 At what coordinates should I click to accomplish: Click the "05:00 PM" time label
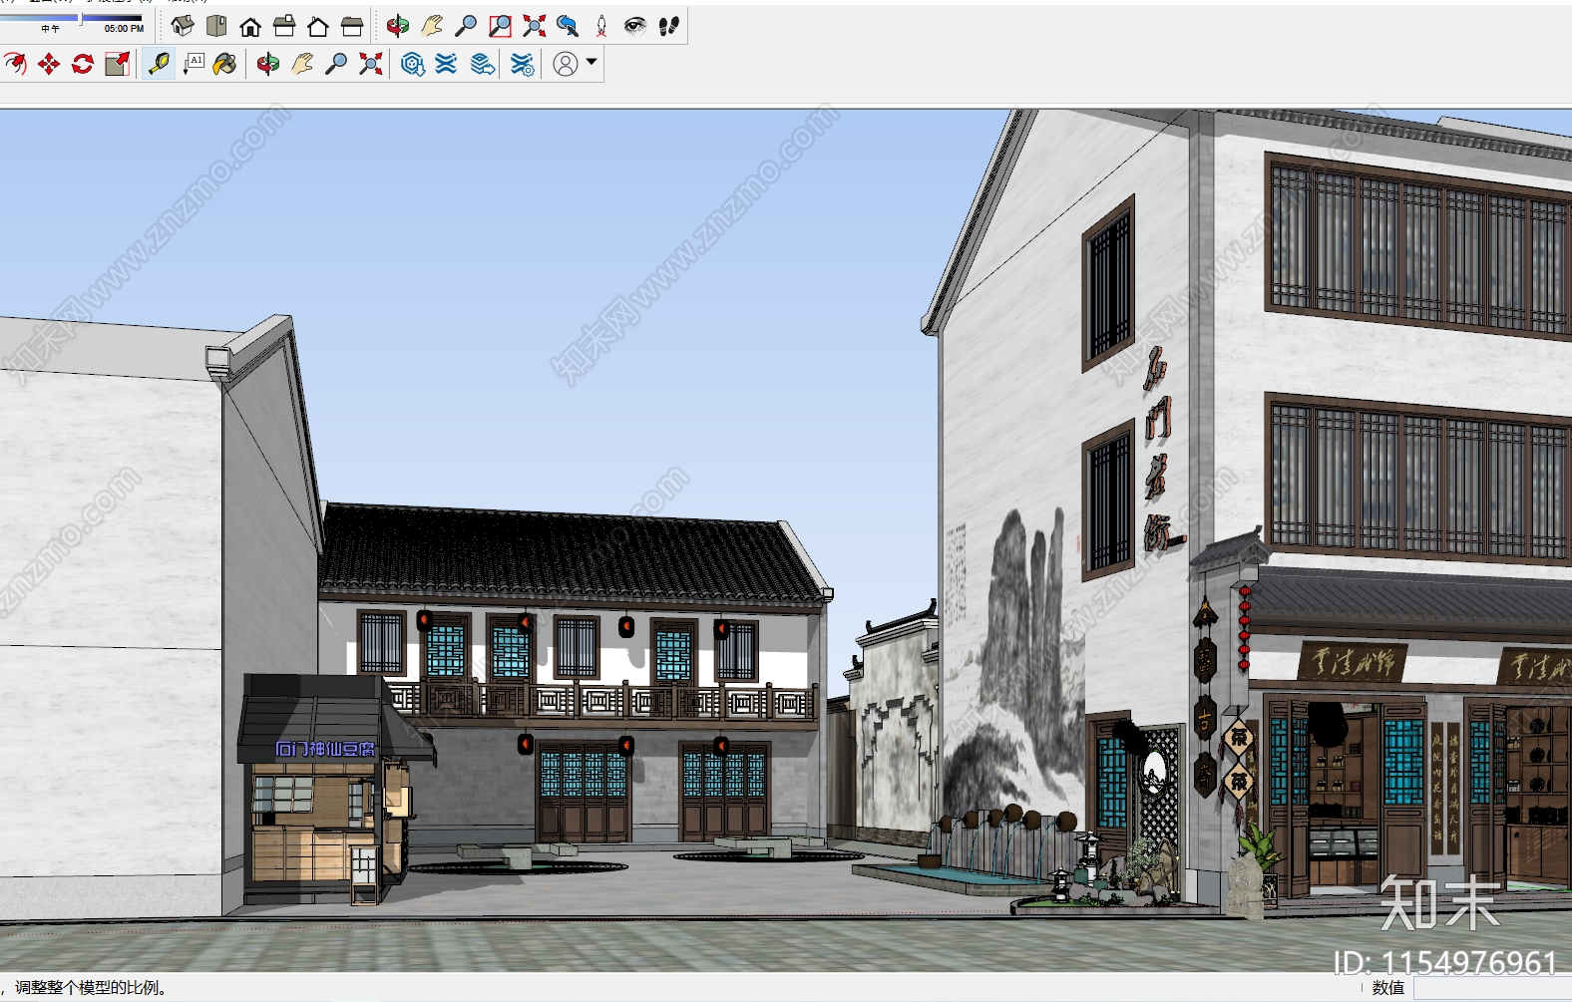[124, 29]
